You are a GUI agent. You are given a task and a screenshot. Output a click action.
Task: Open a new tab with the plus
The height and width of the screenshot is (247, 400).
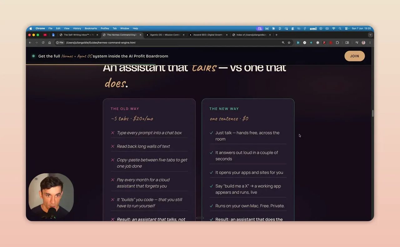coord(277,35)
